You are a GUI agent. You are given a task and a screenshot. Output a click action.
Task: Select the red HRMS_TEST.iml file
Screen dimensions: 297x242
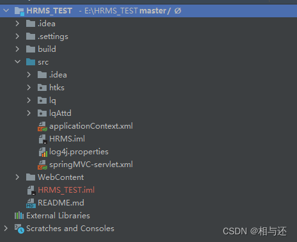coord(66,190)
